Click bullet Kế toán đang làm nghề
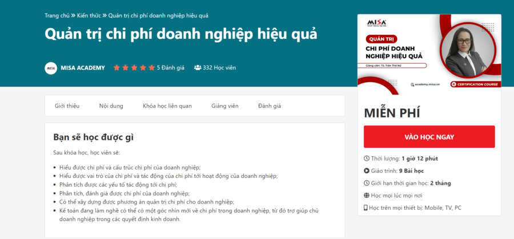This screenshot has height=239, width=514. [x=190, y=215]
